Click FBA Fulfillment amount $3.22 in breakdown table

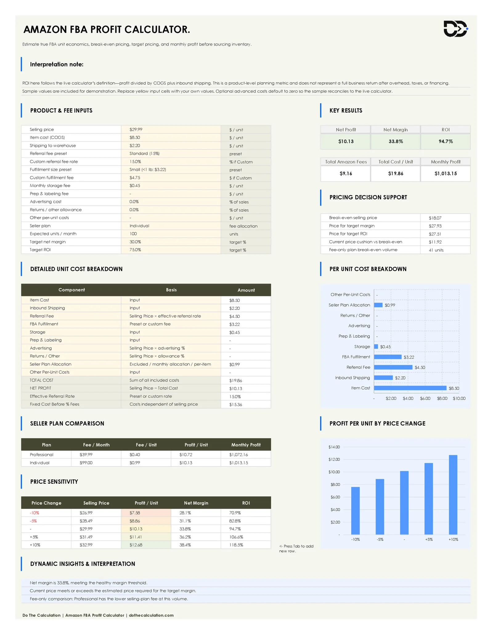(x=246, y=324)
